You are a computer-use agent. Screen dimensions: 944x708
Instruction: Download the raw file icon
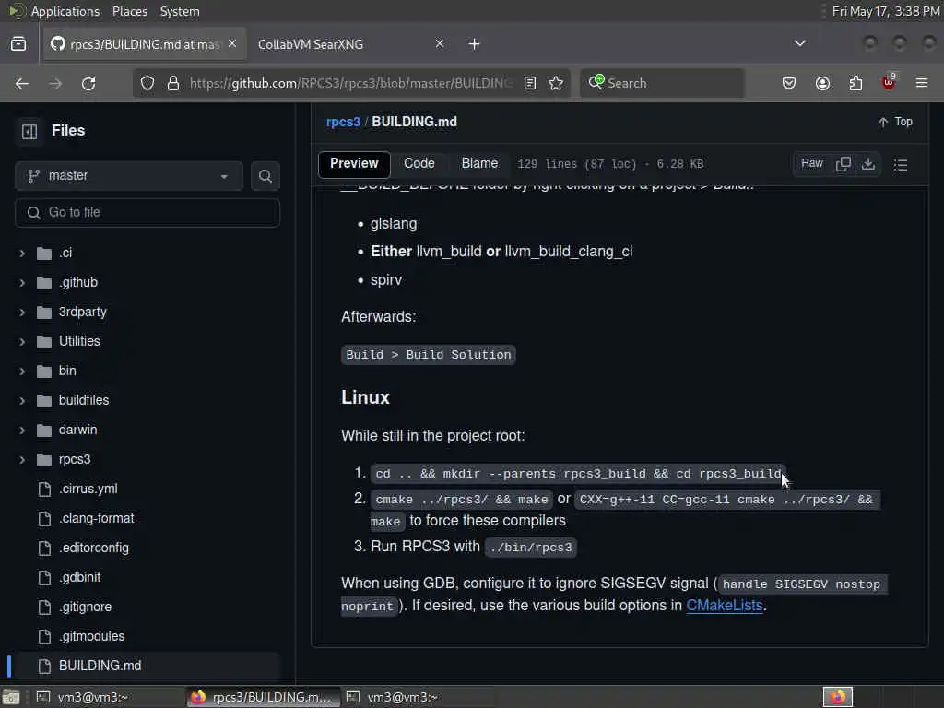tap(868, 164)
